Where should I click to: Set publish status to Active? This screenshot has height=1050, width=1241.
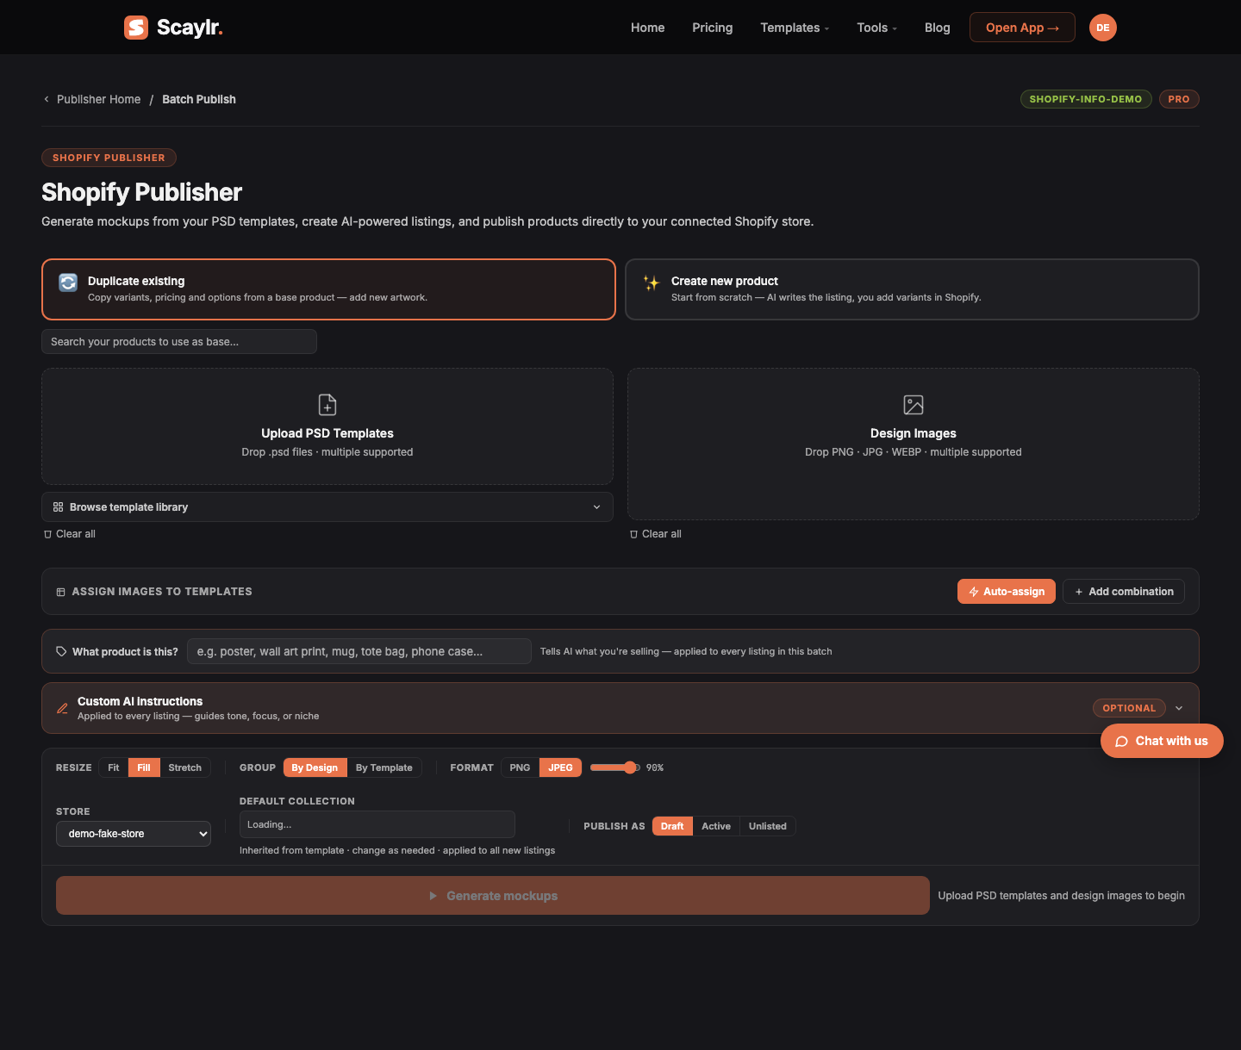[x=716, y=826]
